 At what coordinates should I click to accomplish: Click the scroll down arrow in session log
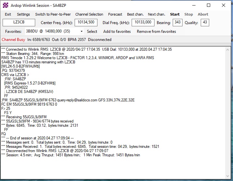click(x=227, y=176)
